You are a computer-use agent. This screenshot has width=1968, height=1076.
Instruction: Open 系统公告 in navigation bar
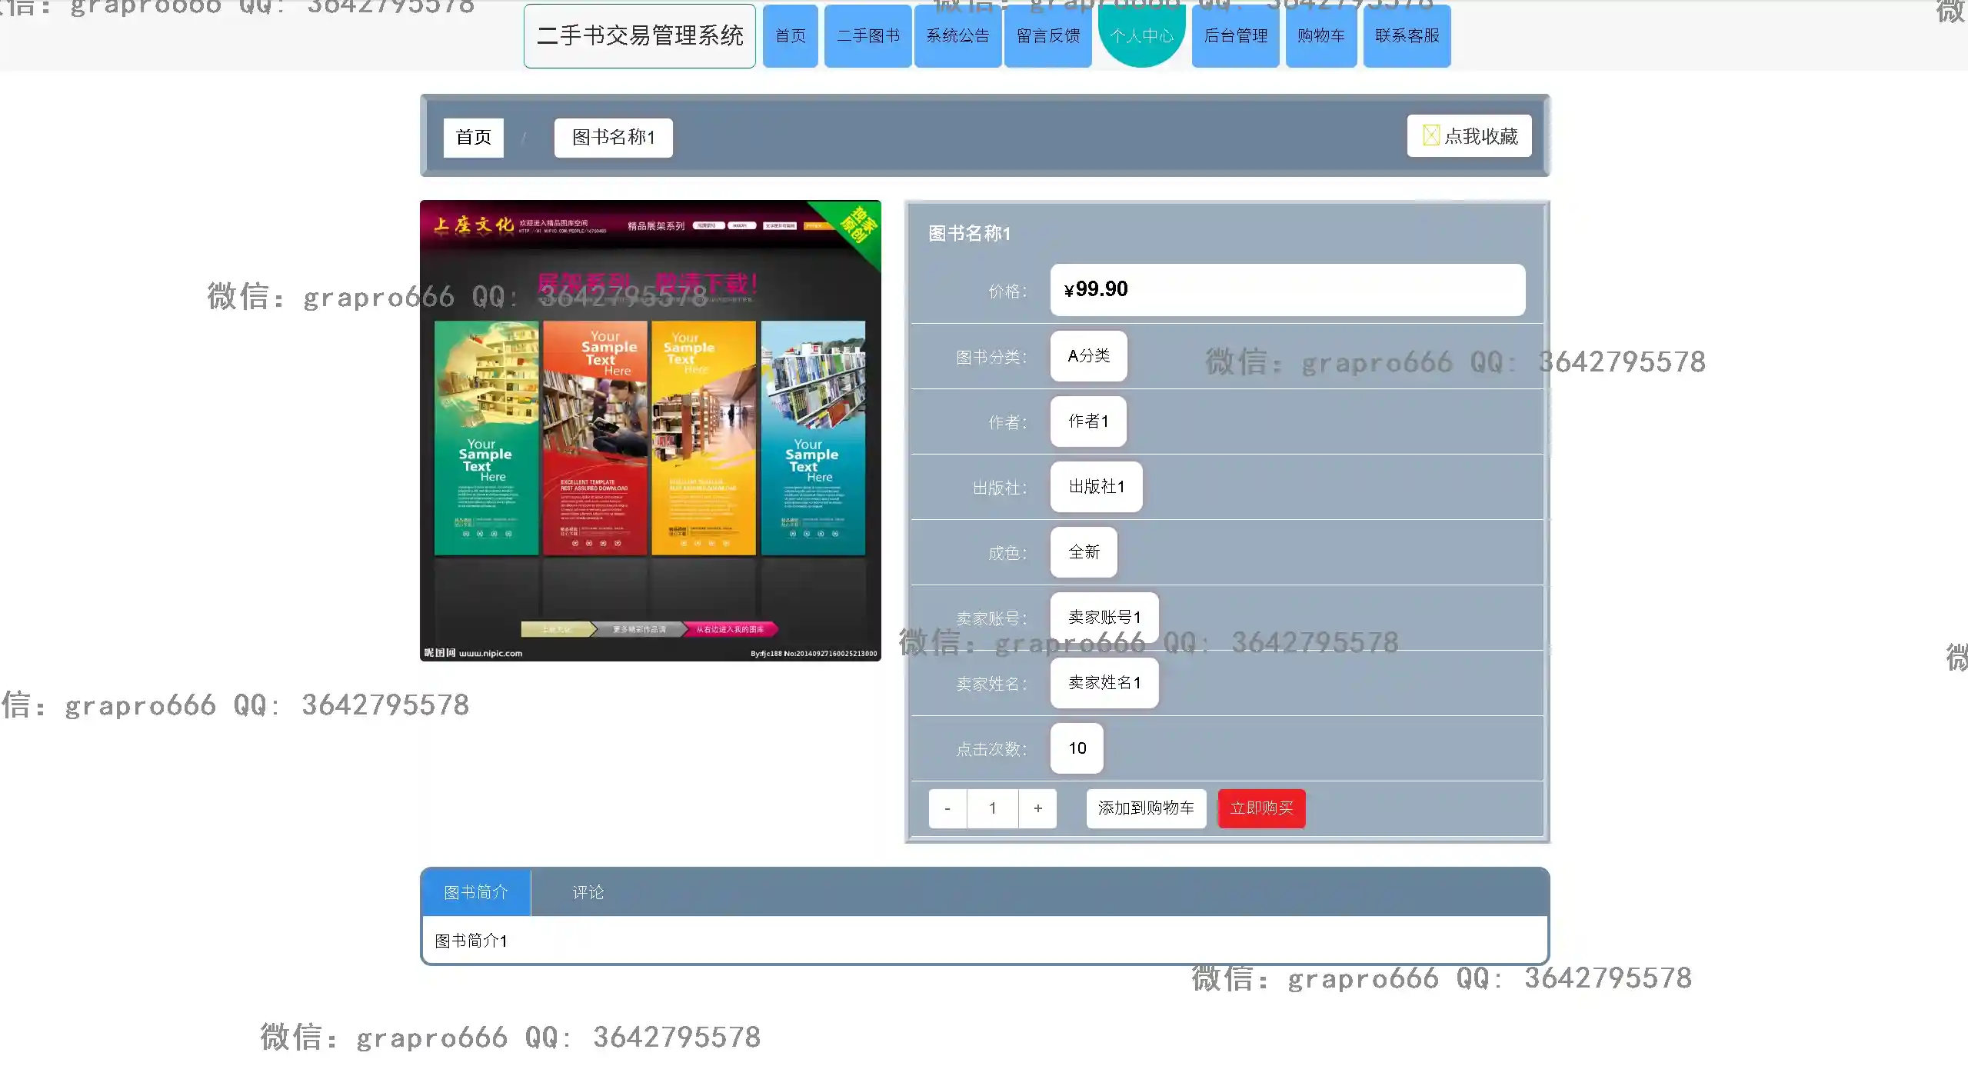[957, 35]
